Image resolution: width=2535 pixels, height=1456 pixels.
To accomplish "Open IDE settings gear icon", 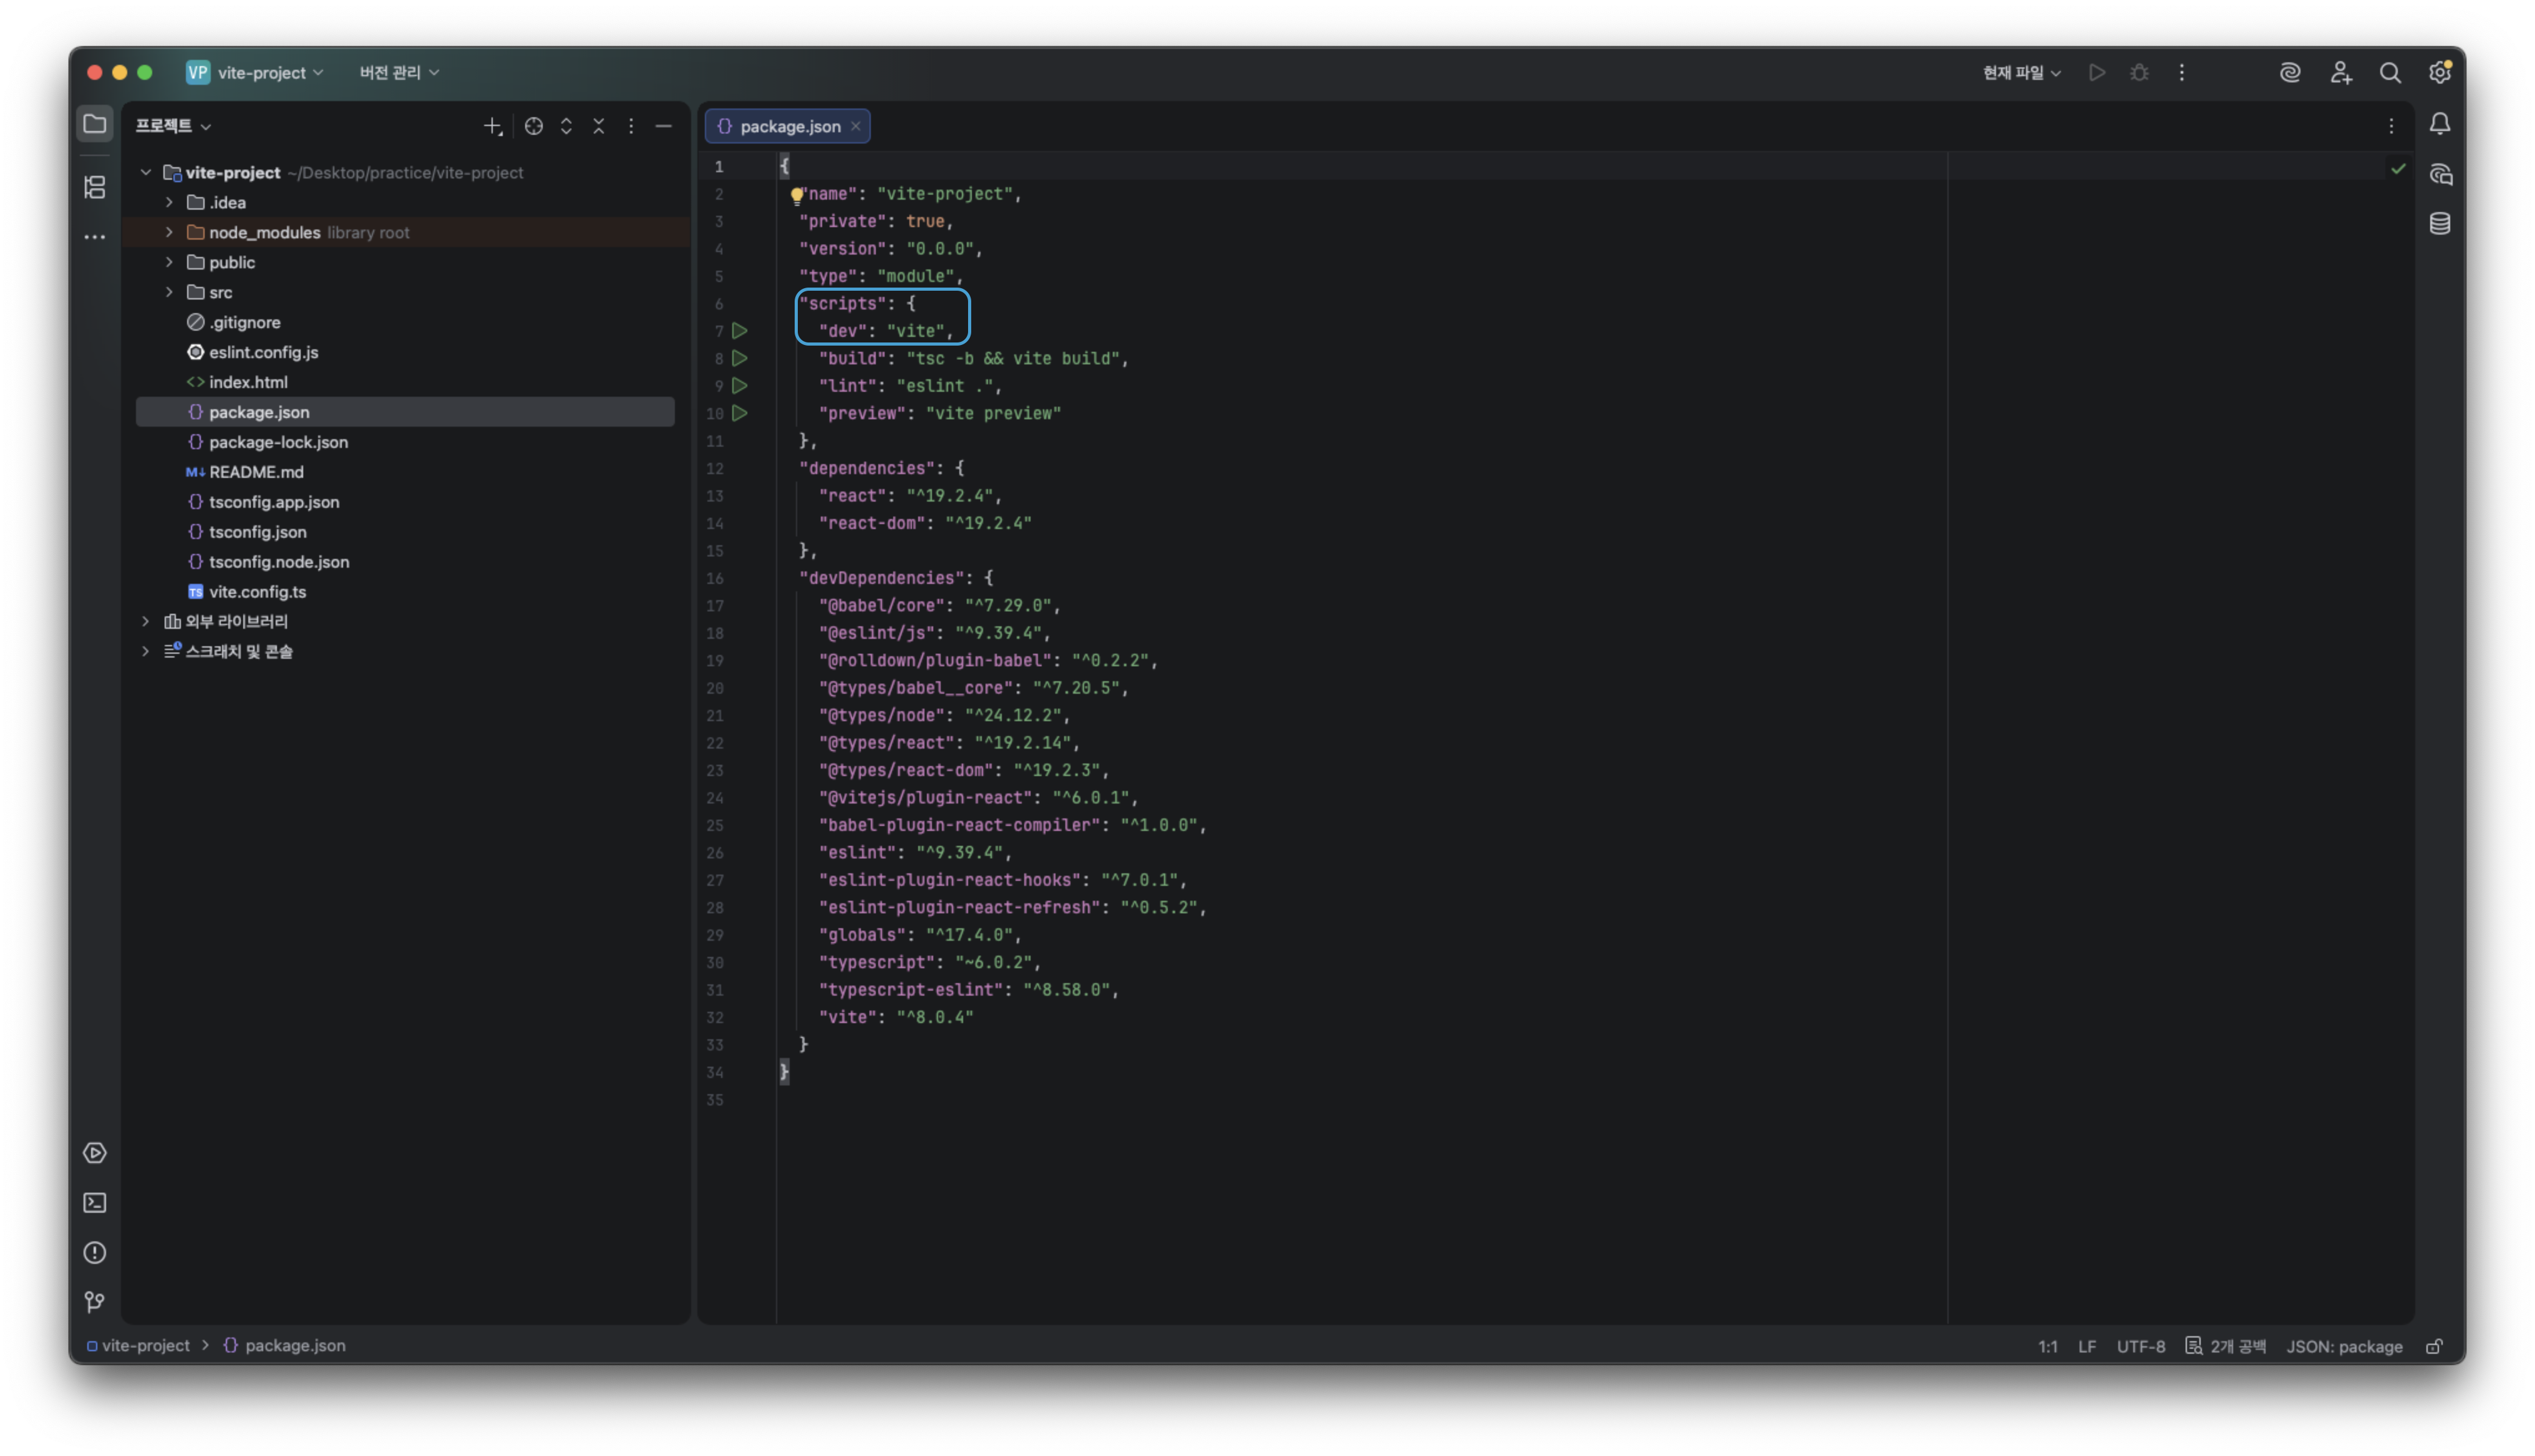I will pyautogui.click(x=2440, y=72).
